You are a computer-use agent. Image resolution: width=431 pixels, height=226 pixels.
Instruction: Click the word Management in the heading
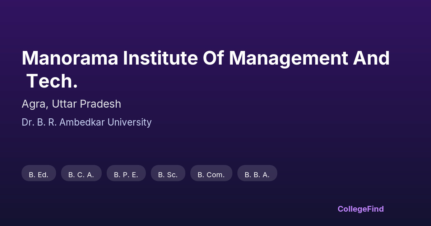pos(288,58)
